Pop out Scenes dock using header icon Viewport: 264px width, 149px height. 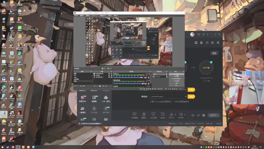pos(92,72)
